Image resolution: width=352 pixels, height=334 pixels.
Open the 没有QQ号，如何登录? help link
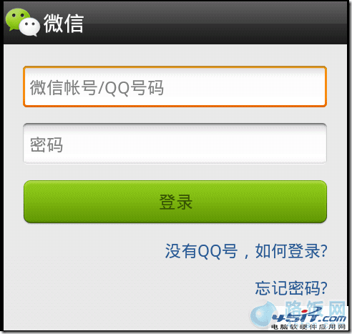(x=246, y=251)
